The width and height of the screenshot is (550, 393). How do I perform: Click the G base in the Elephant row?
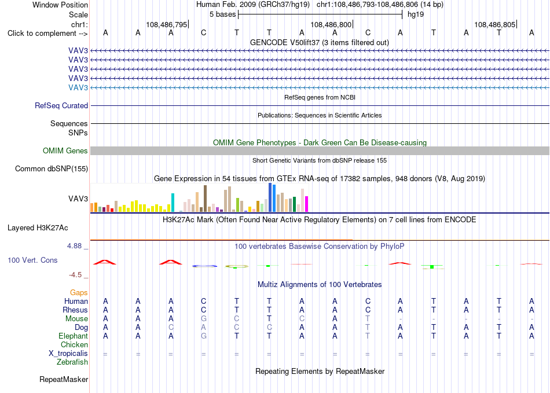pos(203,336)
